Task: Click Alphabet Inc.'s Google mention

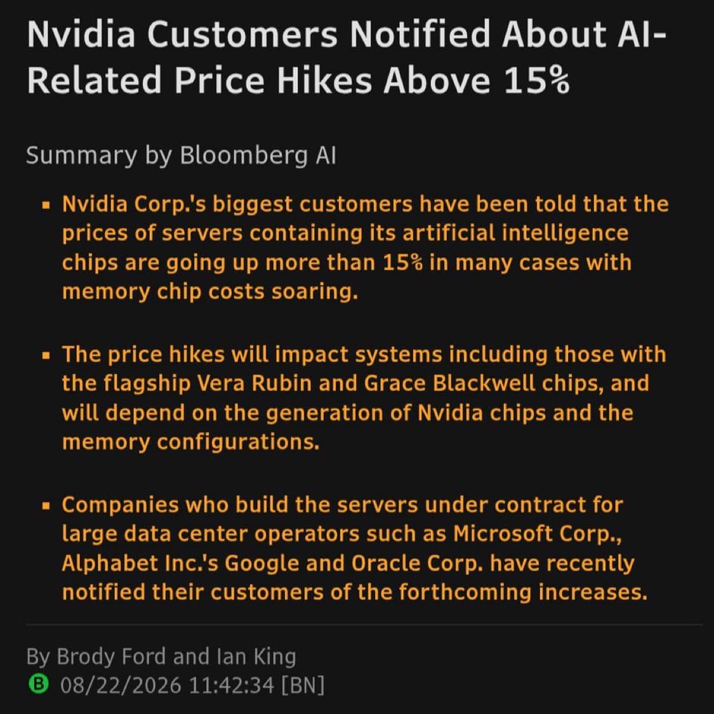Action: click(181, 564)
